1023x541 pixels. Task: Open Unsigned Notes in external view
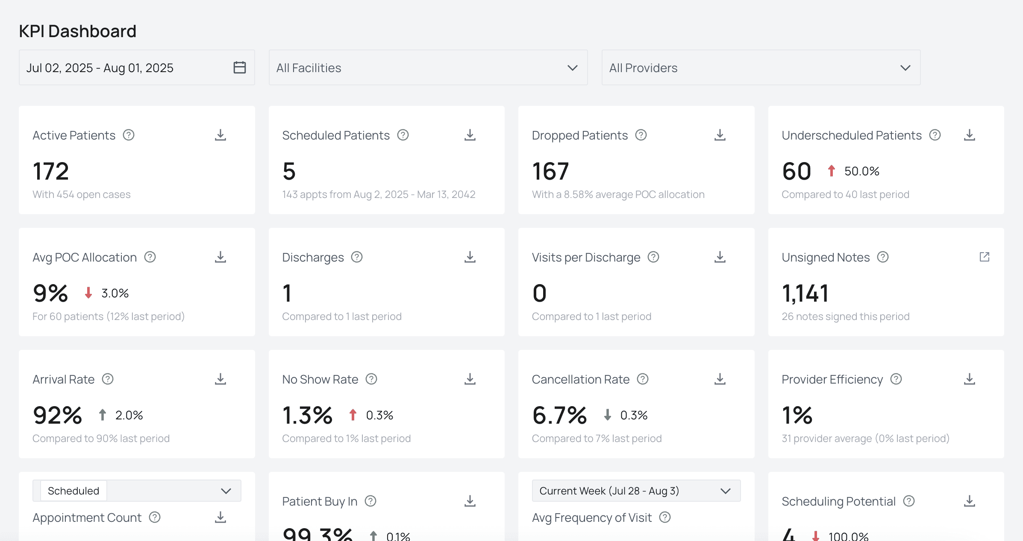click(985, 257)
